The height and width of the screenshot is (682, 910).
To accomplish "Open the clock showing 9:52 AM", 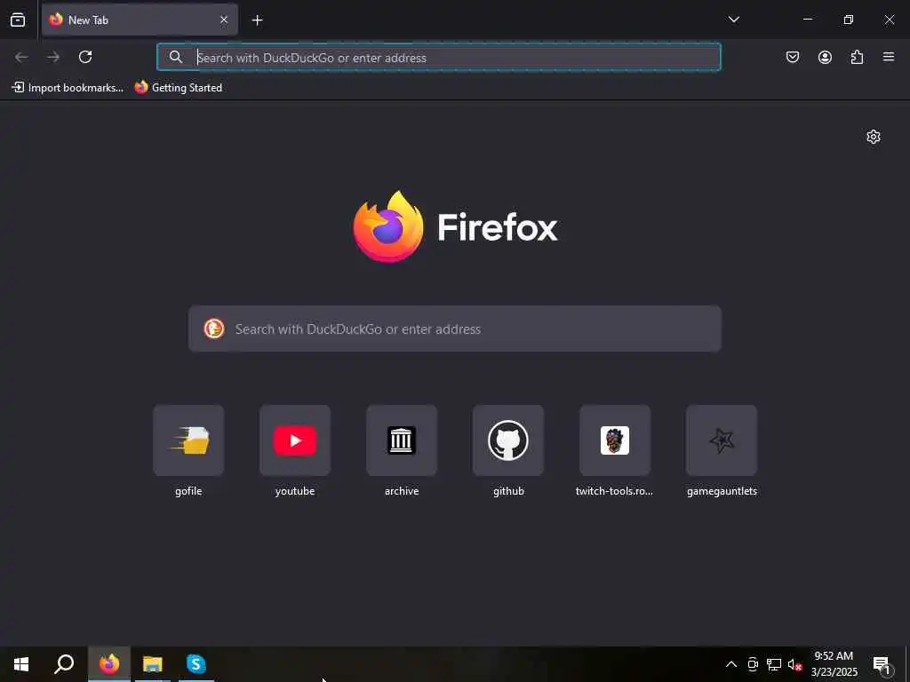I will click(834, 664).
